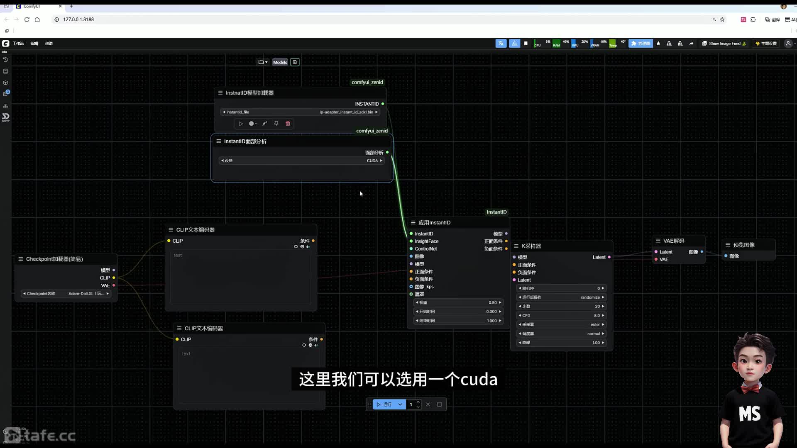The width and height of the screenshot is (797, 448).
Task: Toggle the Models filter chip
Action: [x=280, y=62]
